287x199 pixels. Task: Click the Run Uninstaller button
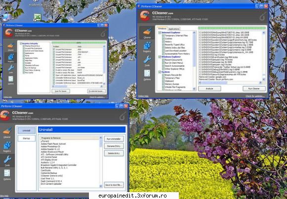tap(114, 139)
